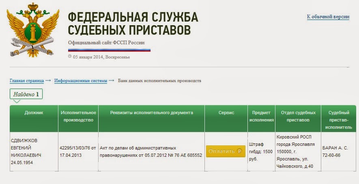Viewport: 359px width, 184px height.
Task: Open 'Информационные системы' breadcrumb link
Action: click(x=81, y=81)
